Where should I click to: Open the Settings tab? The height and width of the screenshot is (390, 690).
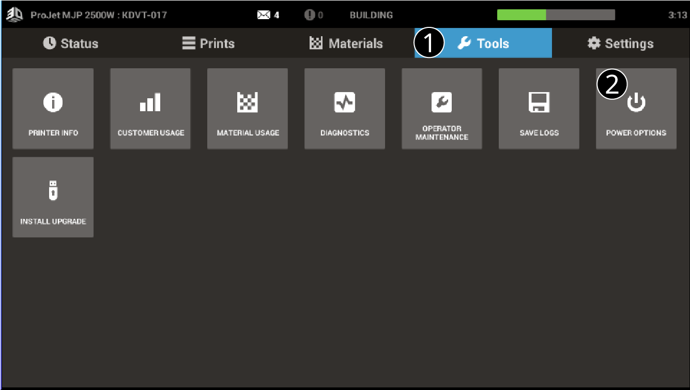(x=620, y=43)
